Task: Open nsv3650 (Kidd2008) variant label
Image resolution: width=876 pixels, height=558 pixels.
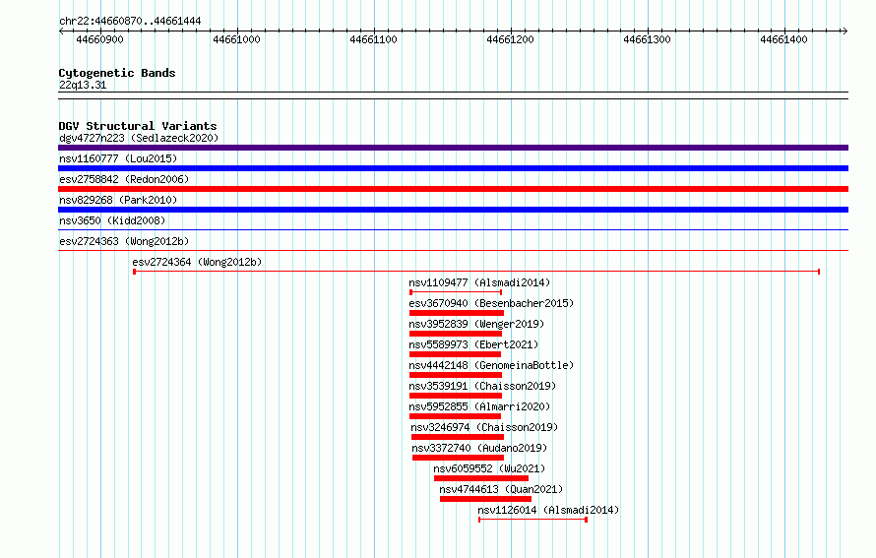Action: (112, 220)
